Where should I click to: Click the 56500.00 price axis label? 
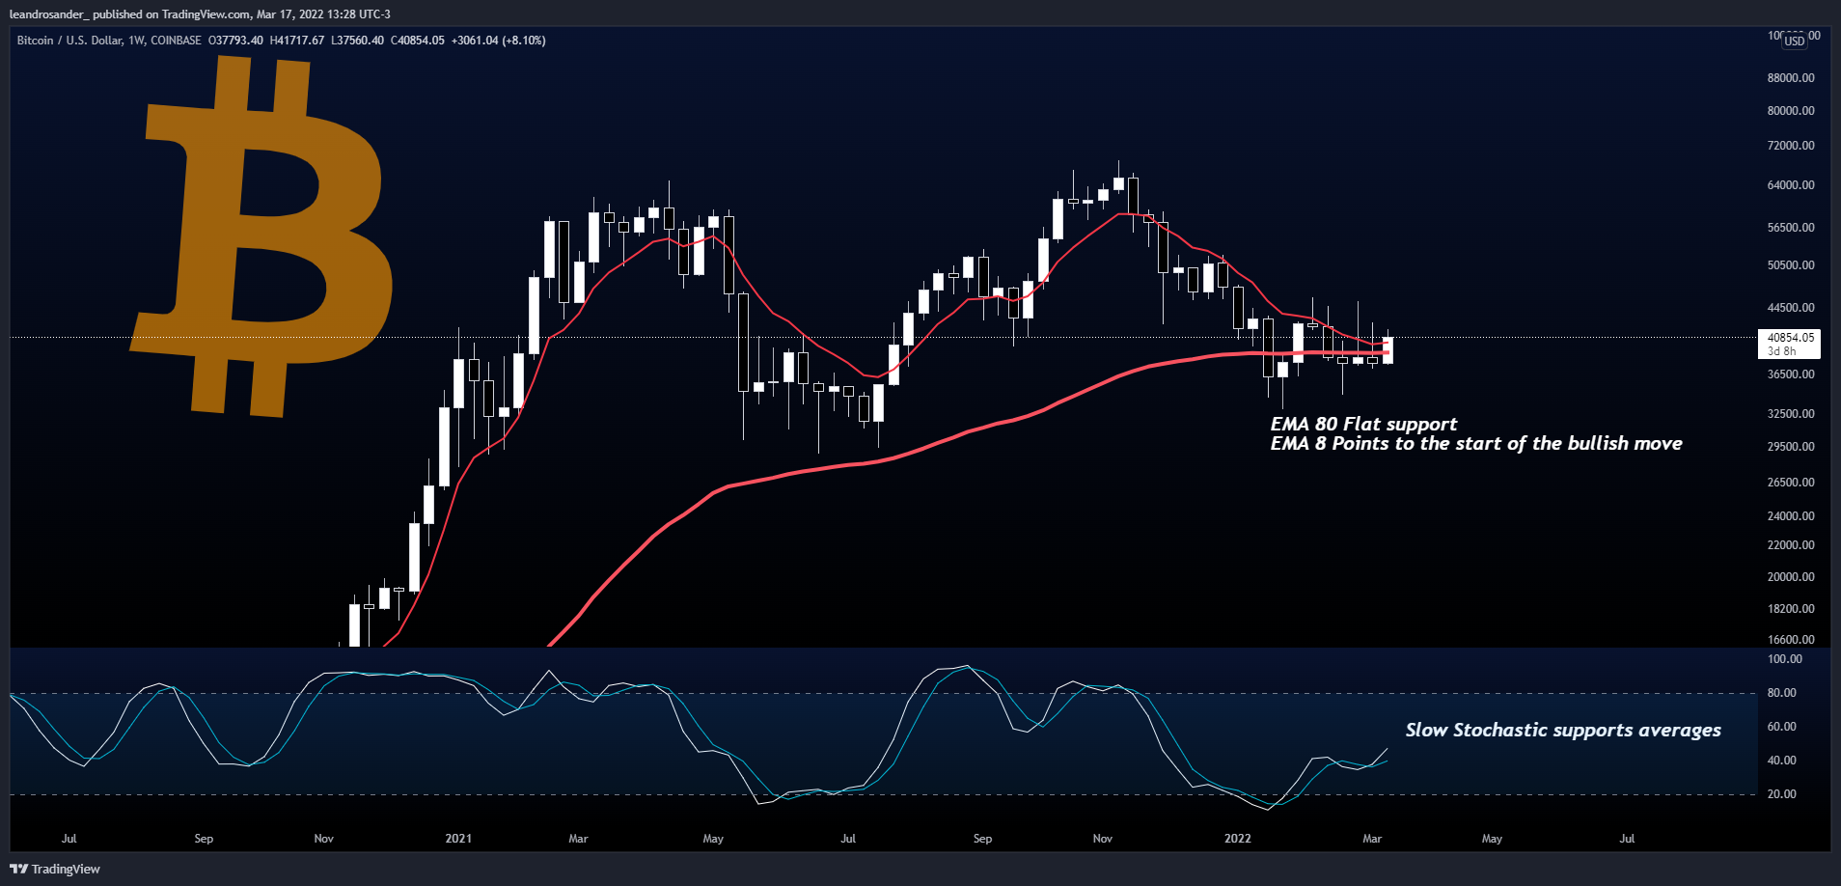1791,228
